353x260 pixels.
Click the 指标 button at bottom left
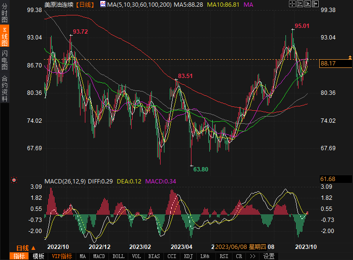[x=19, y=256]
